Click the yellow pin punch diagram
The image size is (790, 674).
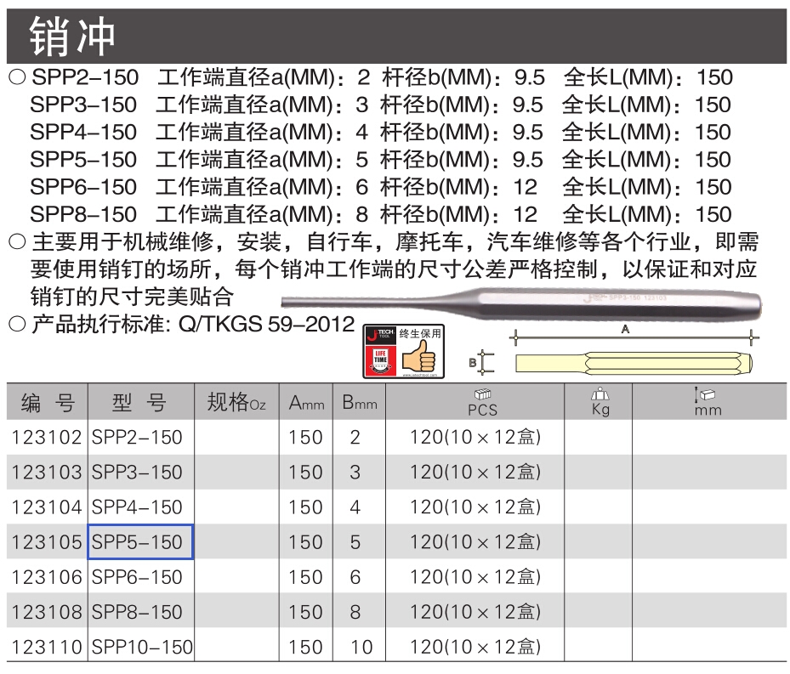click(634, 363)
